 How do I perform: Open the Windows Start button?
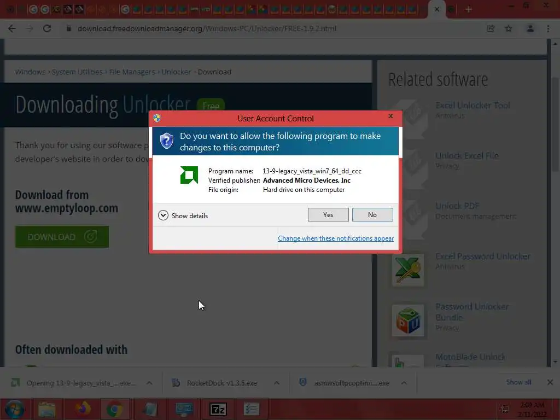pyautogui.click(x=15, y=409)
